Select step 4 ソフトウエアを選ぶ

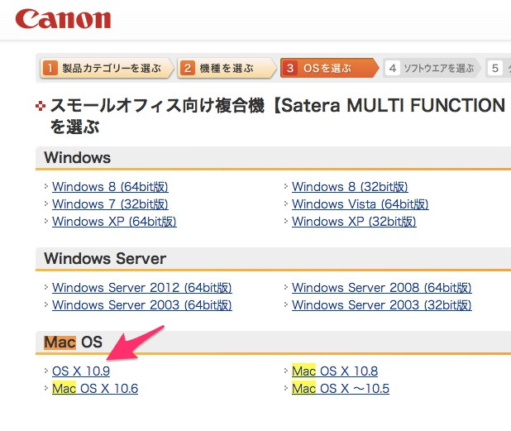point(432,68)
